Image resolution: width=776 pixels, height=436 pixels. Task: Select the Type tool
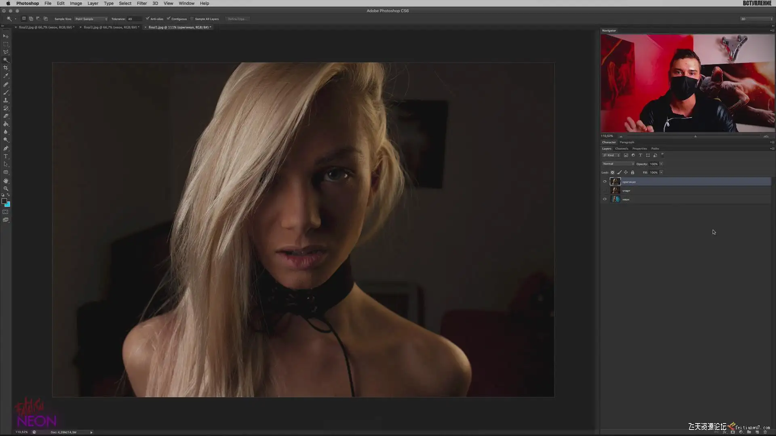coord(6,156)
